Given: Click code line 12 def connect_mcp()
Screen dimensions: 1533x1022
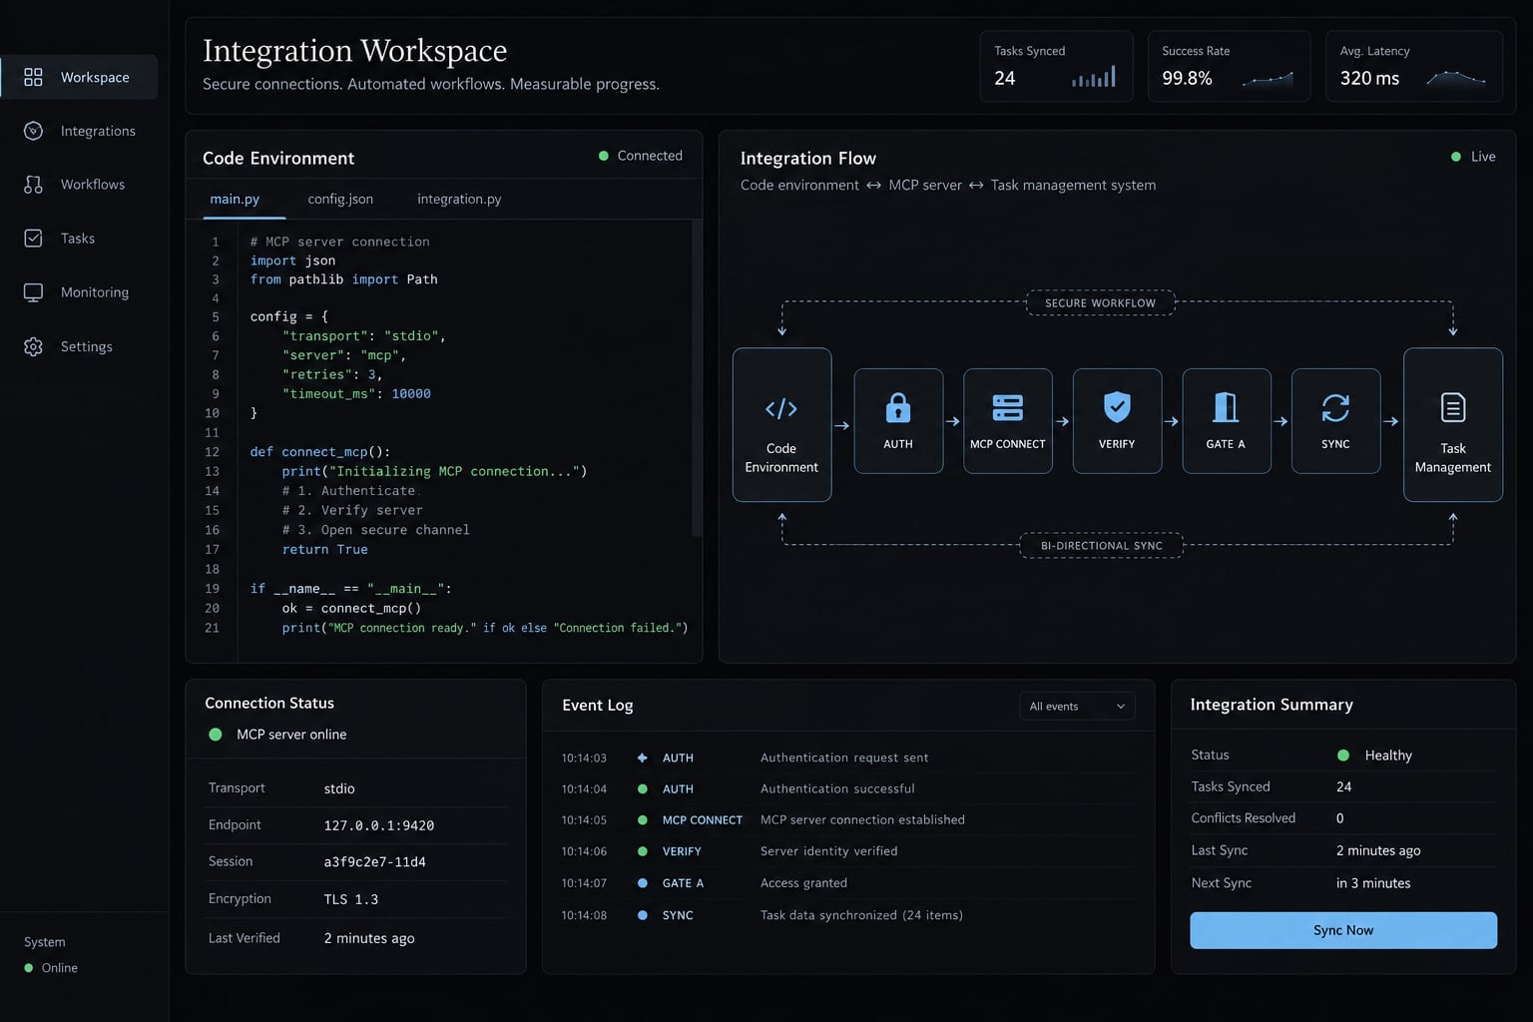Looking at the screenshot, I should tap(320, 452).
